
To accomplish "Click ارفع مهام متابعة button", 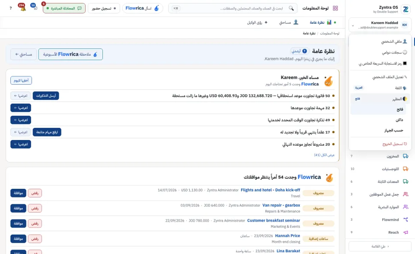I will [x=47, y=132].
